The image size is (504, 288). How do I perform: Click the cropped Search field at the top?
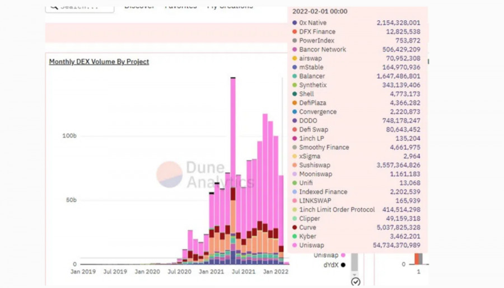[80, 8]
